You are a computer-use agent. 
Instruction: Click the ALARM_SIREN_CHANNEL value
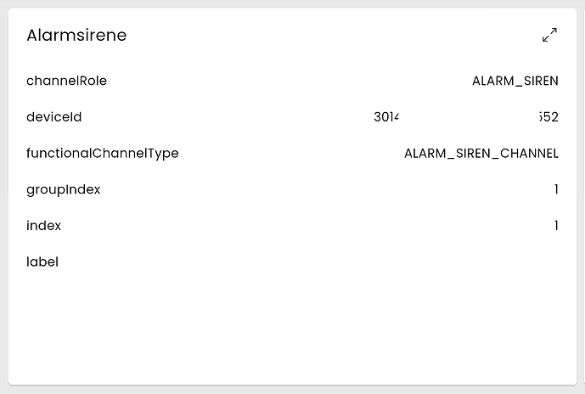click(481, 154)
